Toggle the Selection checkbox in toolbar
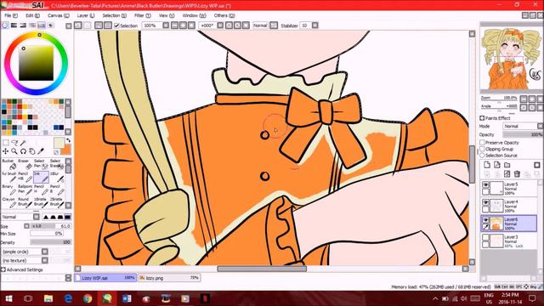 [x=117, y=25]
